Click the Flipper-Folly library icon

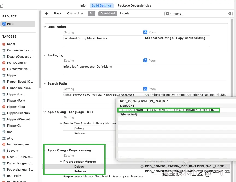tap(4, 100)
